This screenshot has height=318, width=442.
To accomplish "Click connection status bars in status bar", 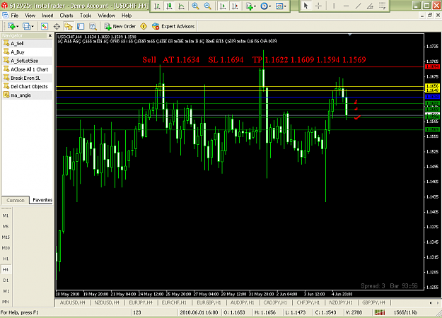I will pos(380,312).
